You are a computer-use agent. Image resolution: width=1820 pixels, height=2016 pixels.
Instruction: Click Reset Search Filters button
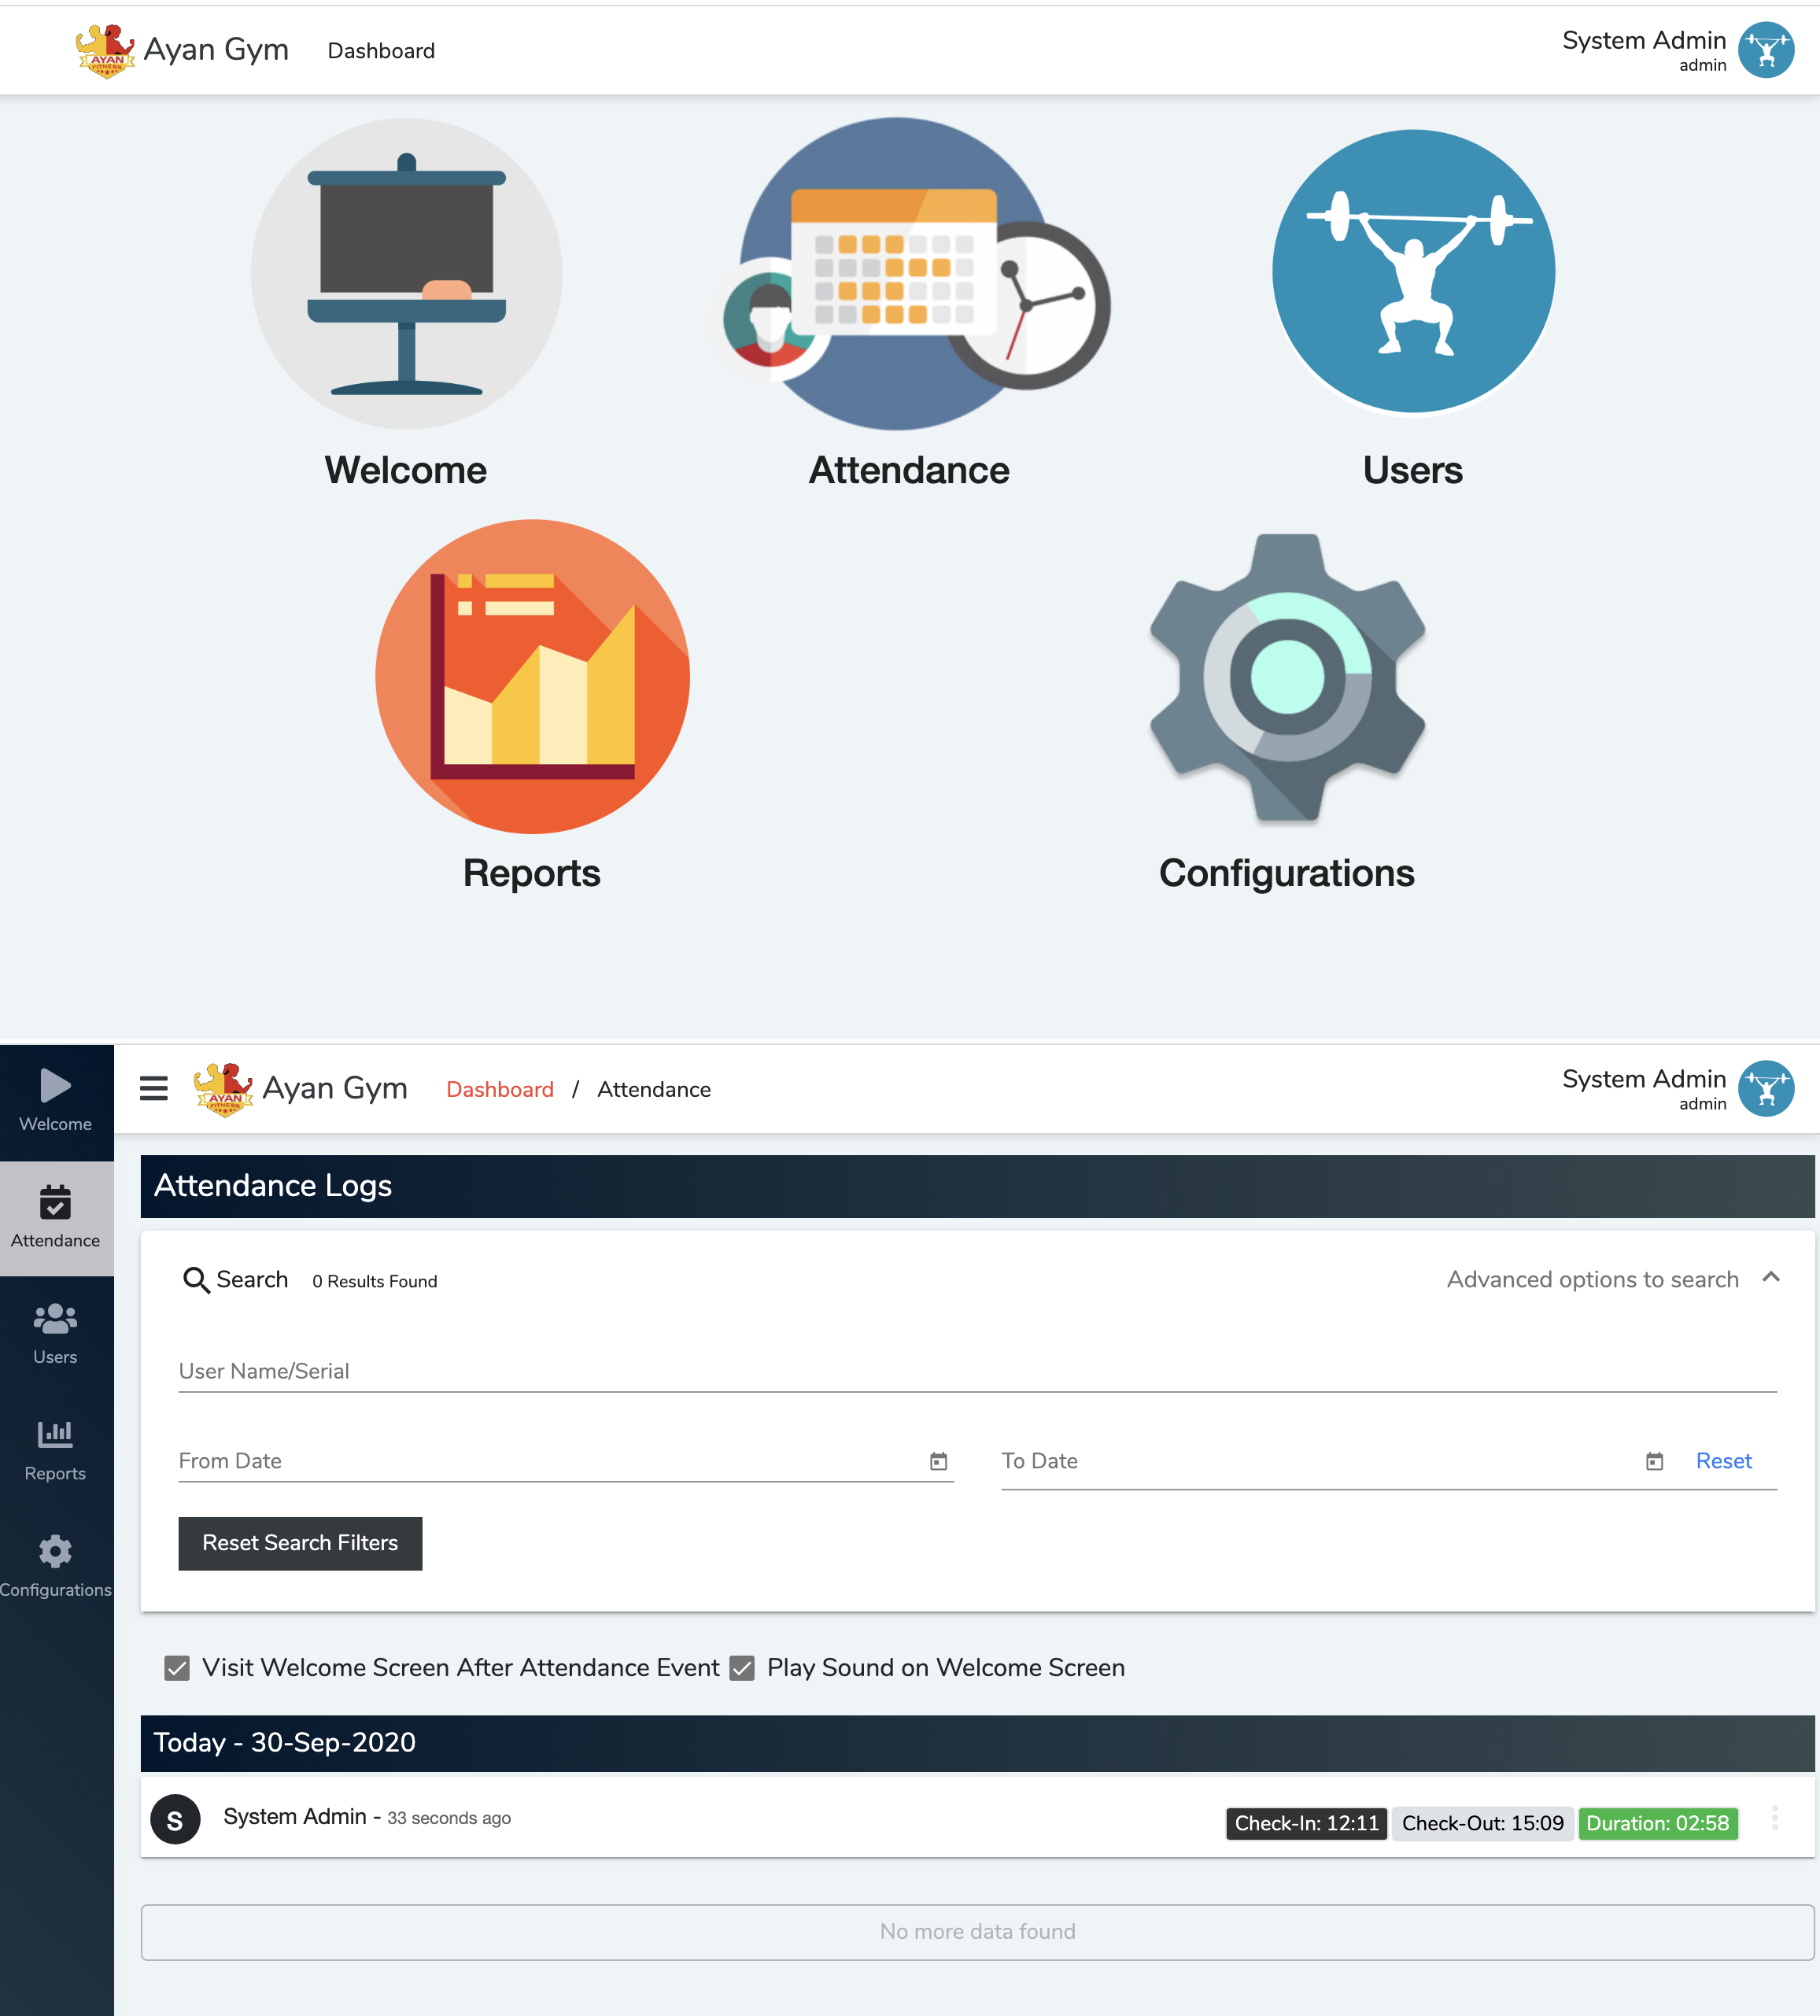click(300, 1543)
